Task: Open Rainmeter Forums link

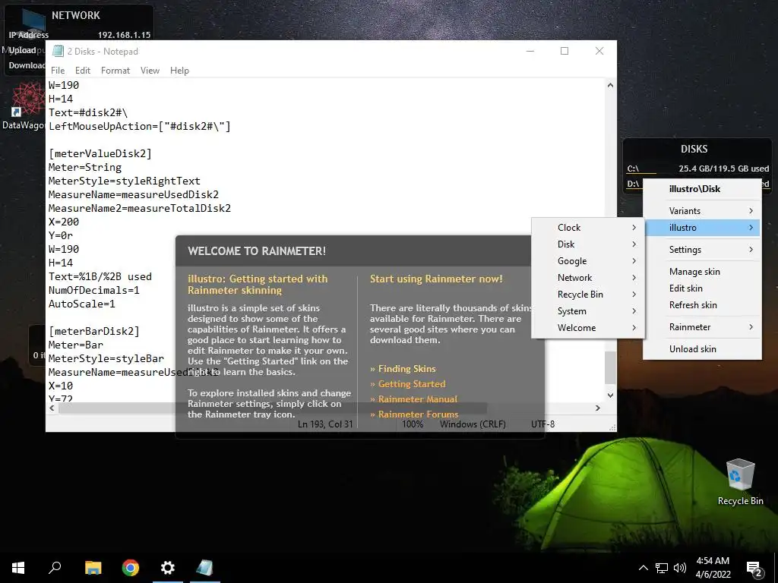Action: click(x=419, y=414)
